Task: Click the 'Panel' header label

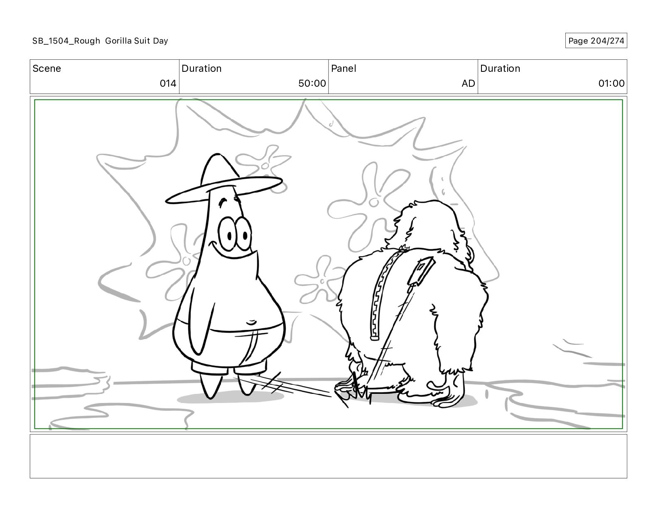Action: click(344, 68)
